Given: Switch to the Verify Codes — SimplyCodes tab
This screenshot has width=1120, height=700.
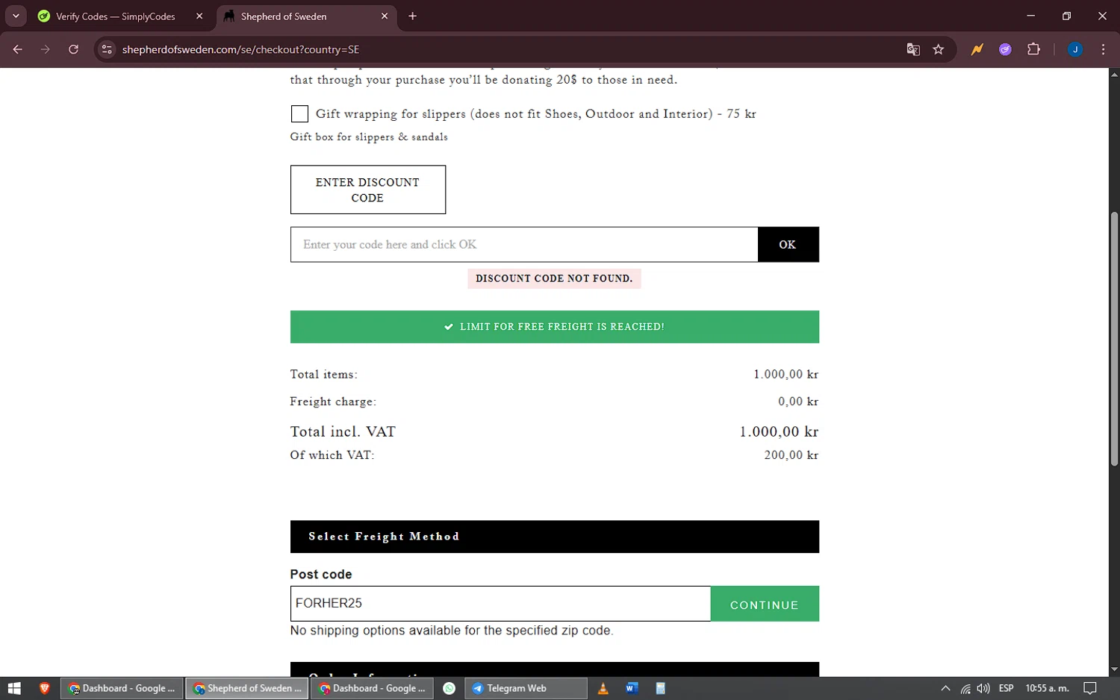Looking at the screenshot, I should coord(115,16).
